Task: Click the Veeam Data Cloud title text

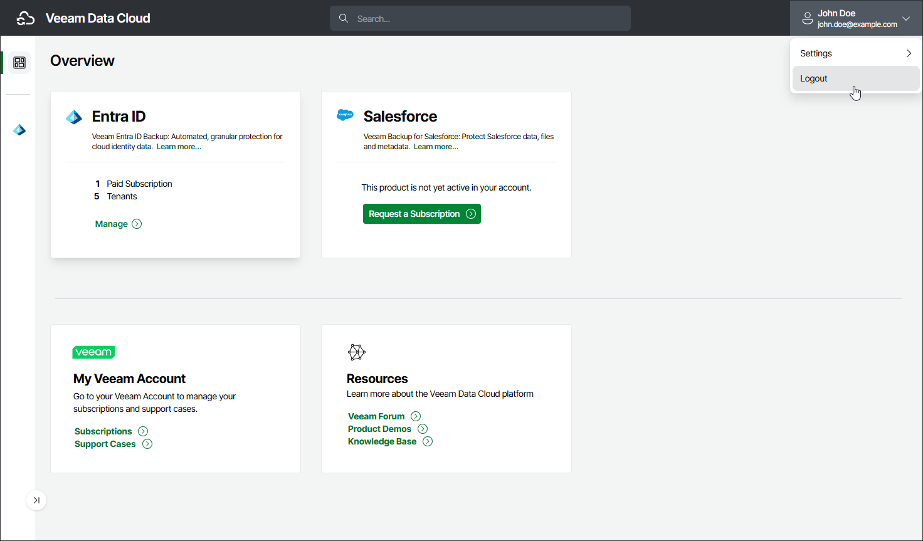Action: pos(98,18)
